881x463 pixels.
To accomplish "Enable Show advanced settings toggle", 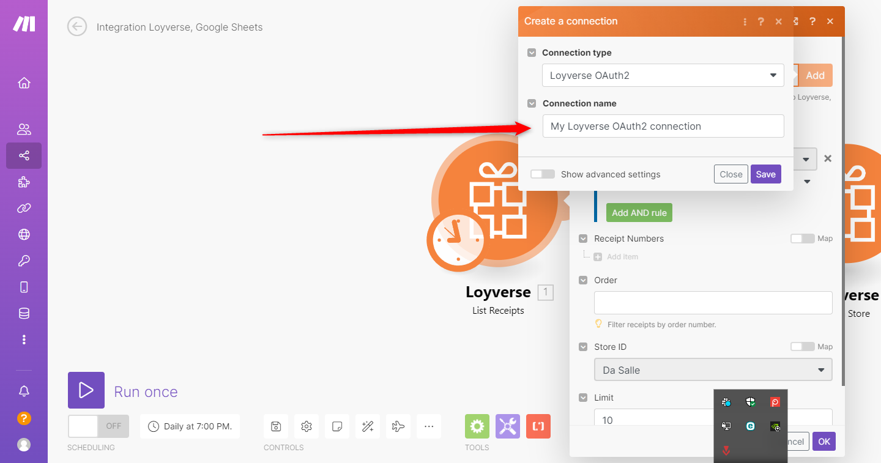I will pyautogui.click(x=542, y=174).
